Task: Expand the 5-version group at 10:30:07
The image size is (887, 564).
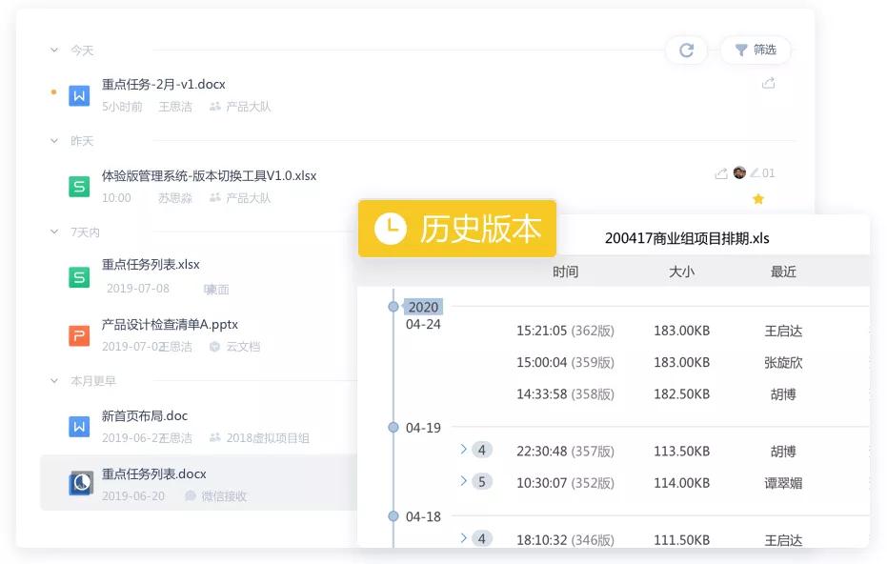Action: pos(463,482)
